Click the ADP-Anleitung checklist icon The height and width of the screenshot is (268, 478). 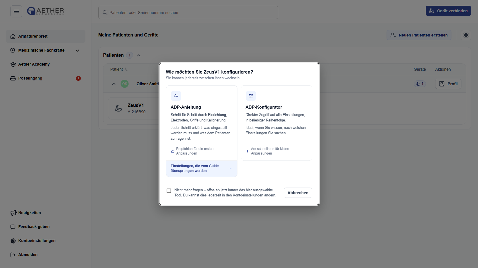tap(176, 96)
